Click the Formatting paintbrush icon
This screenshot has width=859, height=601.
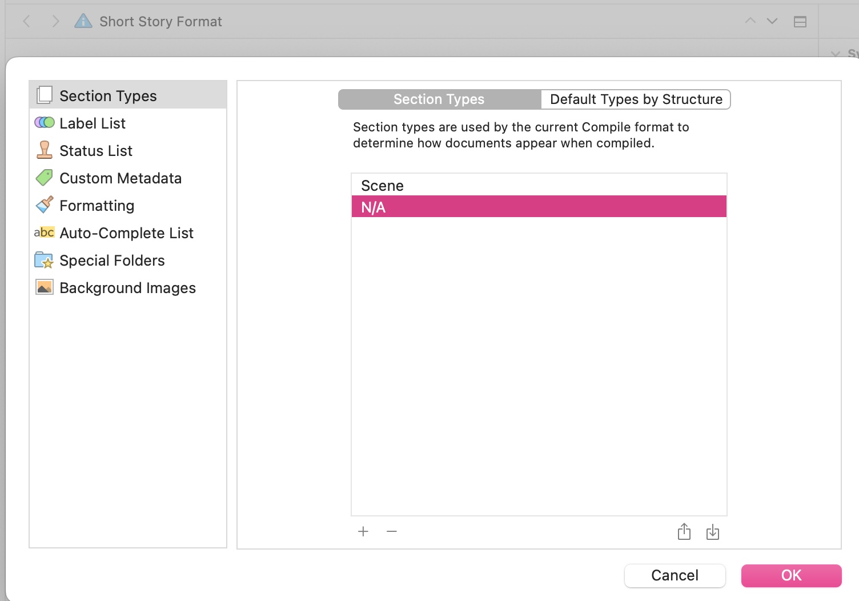click(45, 205)
